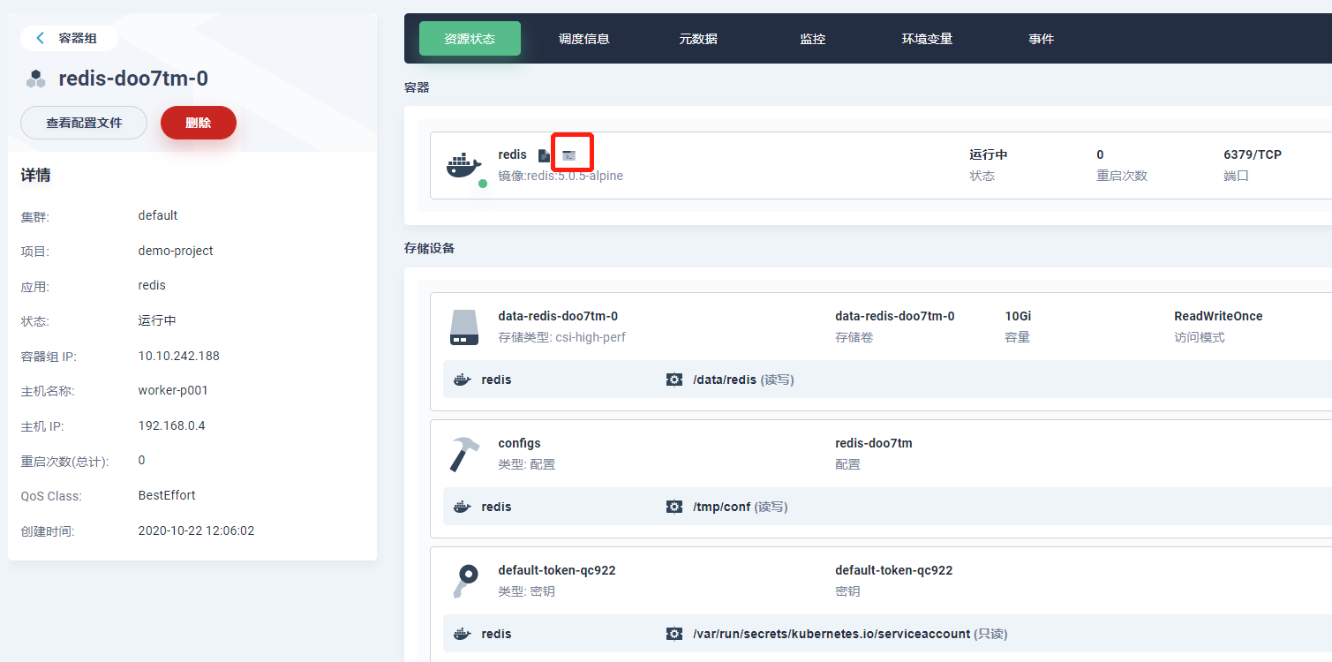The height and width of the screenshot is (662, 1332).
Task: Click the cluster value default
Action: pyautogui.click(x=158, y=215)
